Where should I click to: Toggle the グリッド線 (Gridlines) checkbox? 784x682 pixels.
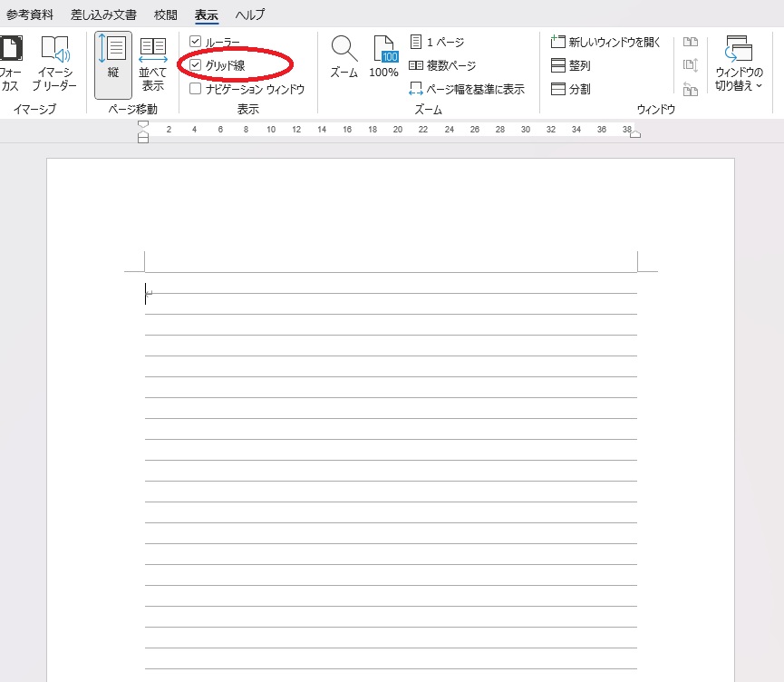pos(195,65)
